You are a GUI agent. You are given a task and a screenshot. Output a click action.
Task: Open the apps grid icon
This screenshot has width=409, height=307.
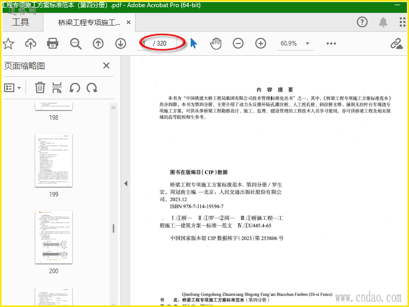point(402,22)
